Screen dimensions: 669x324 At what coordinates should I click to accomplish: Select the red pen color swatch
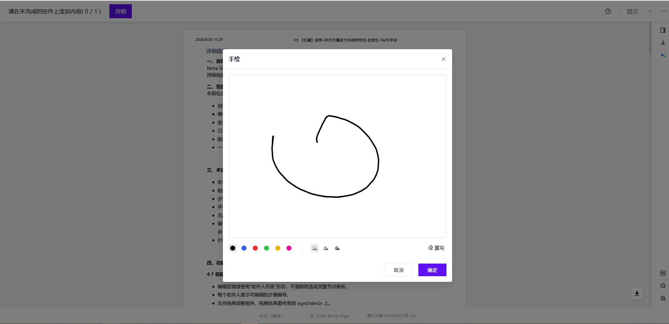255,248
